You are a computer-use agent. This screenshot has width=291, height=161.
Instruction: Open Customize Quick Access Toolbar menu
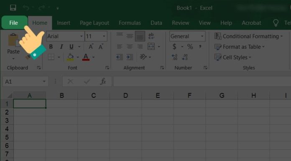(58, 8)
